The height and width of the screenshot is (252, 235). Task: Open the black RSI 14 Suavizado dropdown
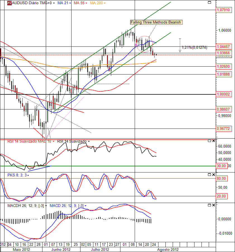pos(89,141)
